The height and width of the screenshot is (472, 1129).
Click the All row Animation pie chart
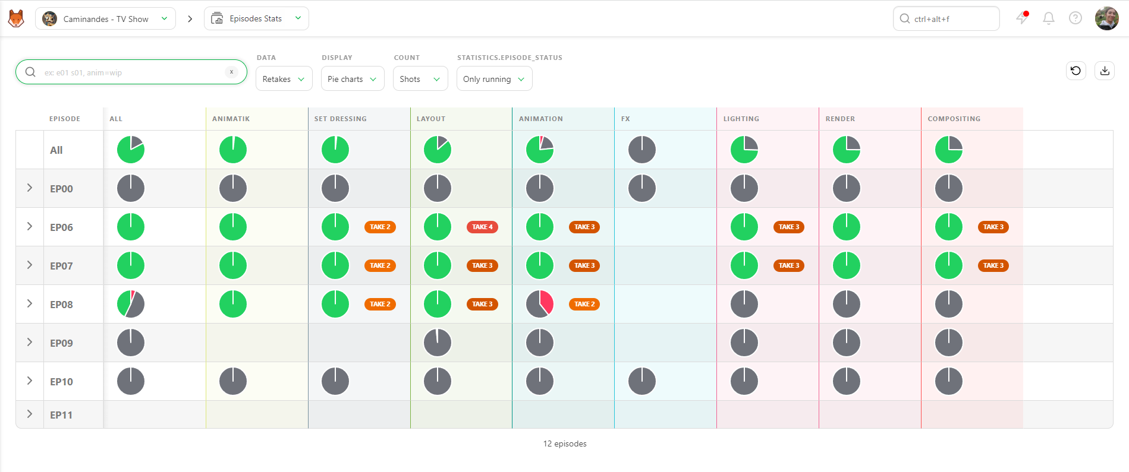540,150
